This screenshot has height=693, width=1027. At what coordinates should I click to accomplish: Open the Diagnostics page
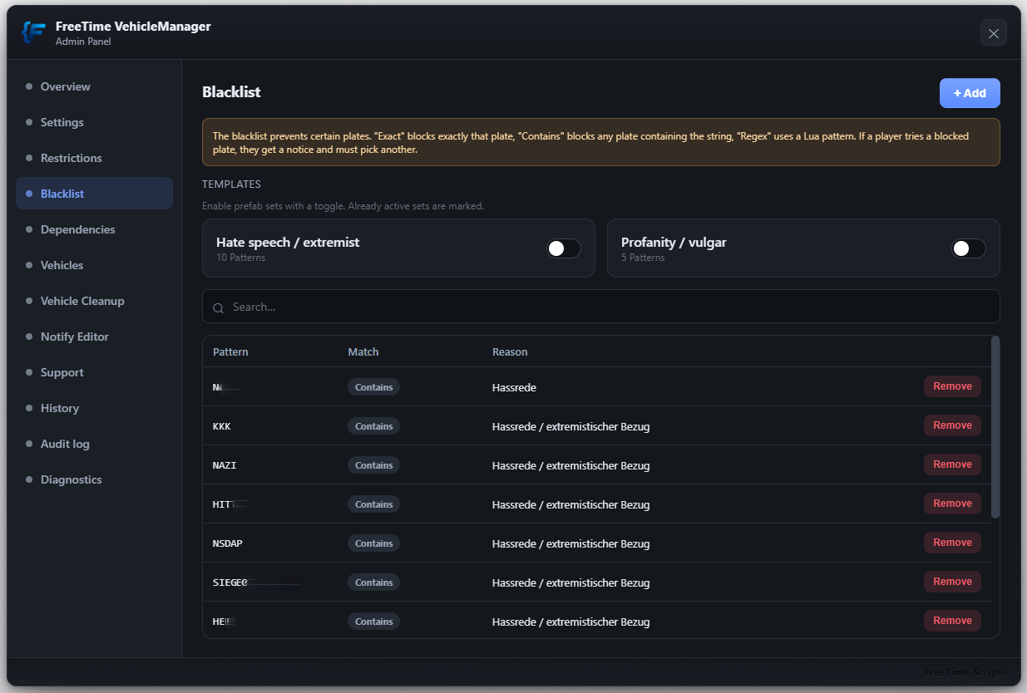(x=94, y=479)
